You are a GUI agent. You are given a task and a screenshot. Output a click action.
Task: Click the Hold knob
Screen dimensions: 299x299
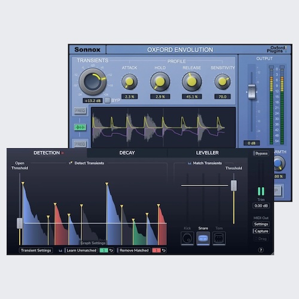pyautogui.click(x=160, y=82)
